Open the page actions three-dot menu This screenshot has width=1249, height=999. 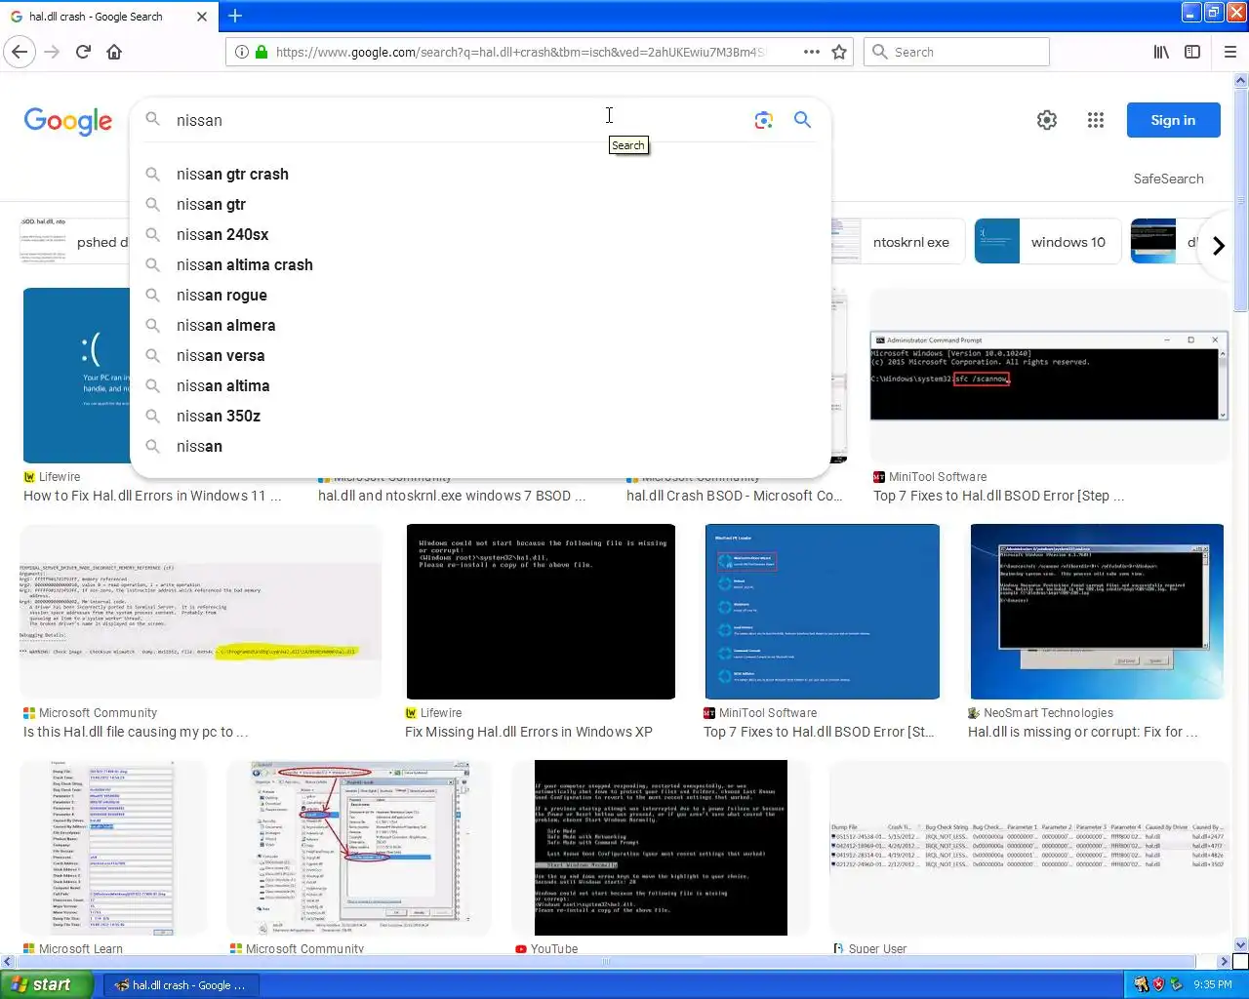coord(812,52)
